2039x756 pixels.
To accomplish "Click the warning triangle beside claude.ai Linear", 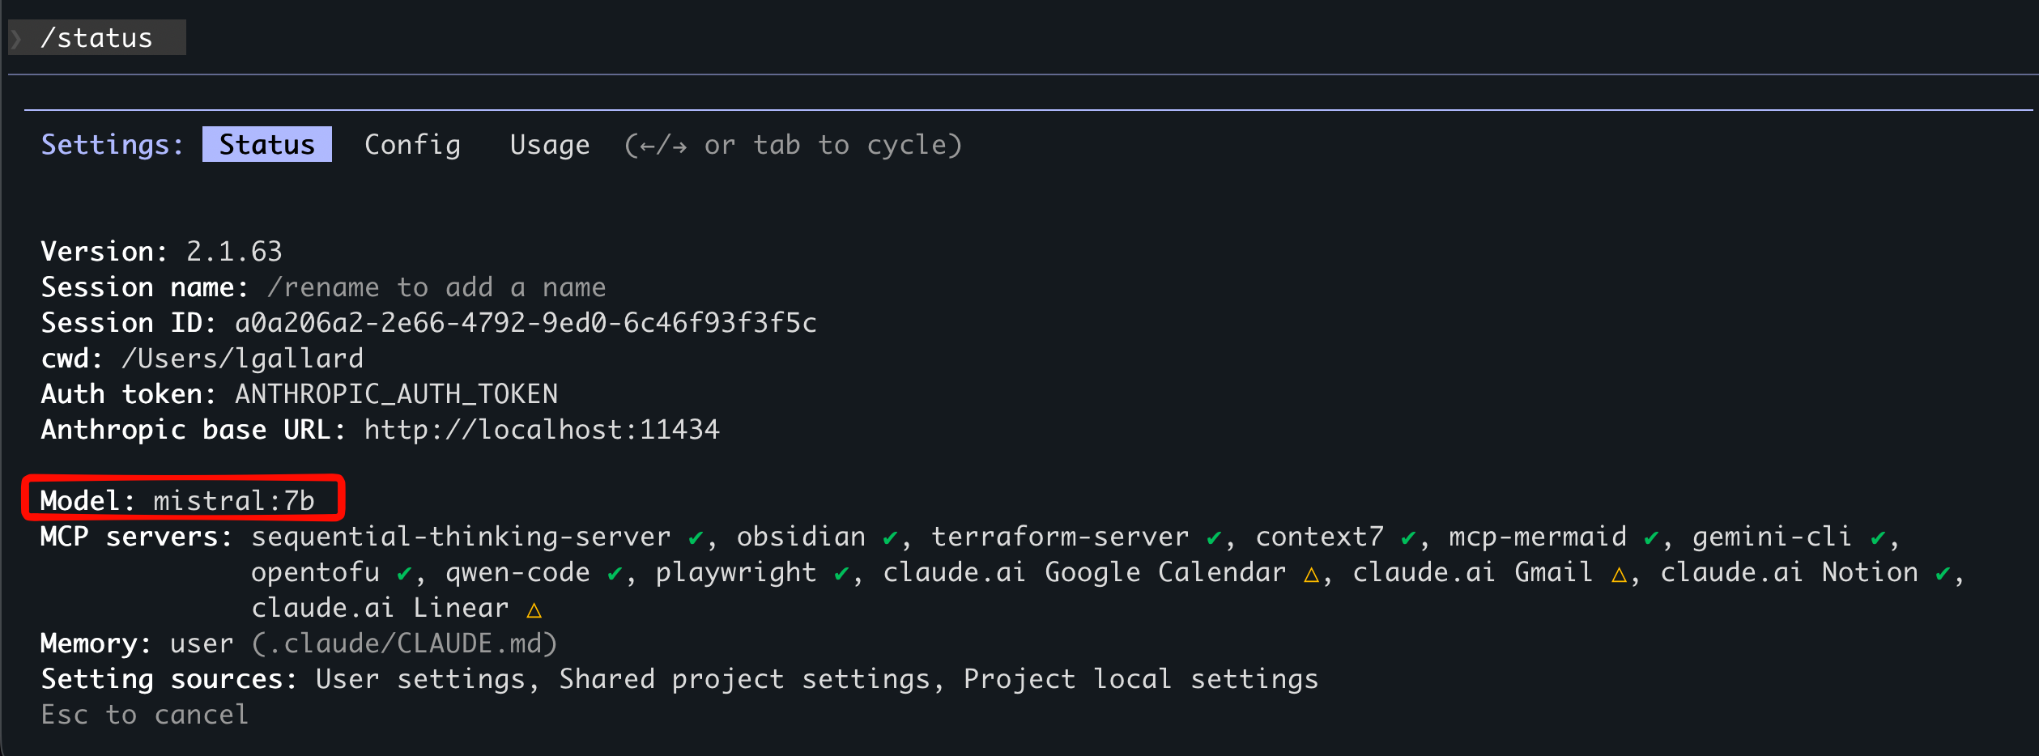I will tap(534, 608).
